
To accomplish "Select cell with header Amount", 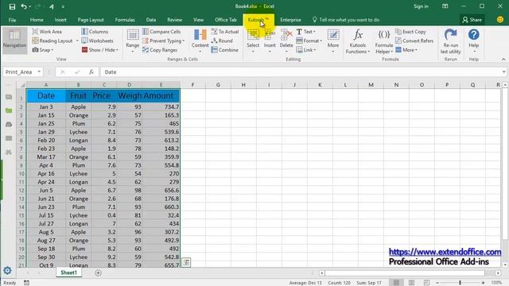I will click(161, 95).
